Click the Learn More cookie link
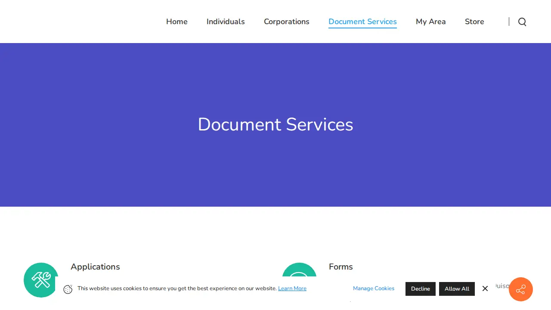Viewport: 551px width, 310px height. point(292,288)
